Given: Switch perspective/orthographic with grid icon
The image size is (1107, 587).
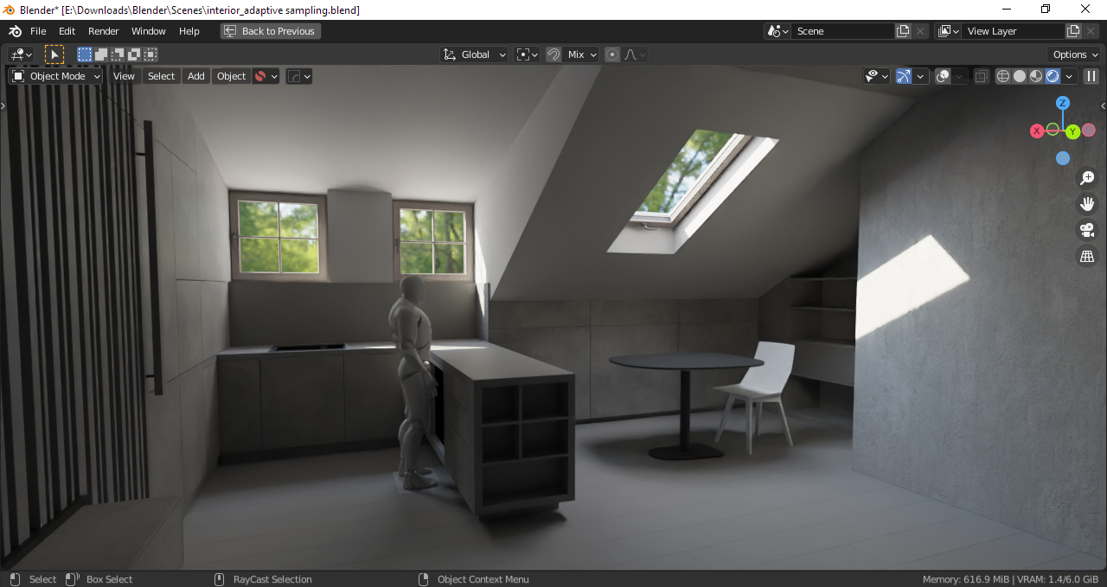Looking at the screenshot, I should pyautogui.click(x=1087, y=256).
